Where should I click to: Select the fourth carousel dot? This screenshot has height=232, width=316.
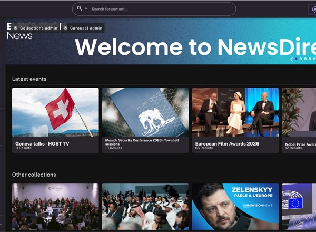[x=310, y=59]
